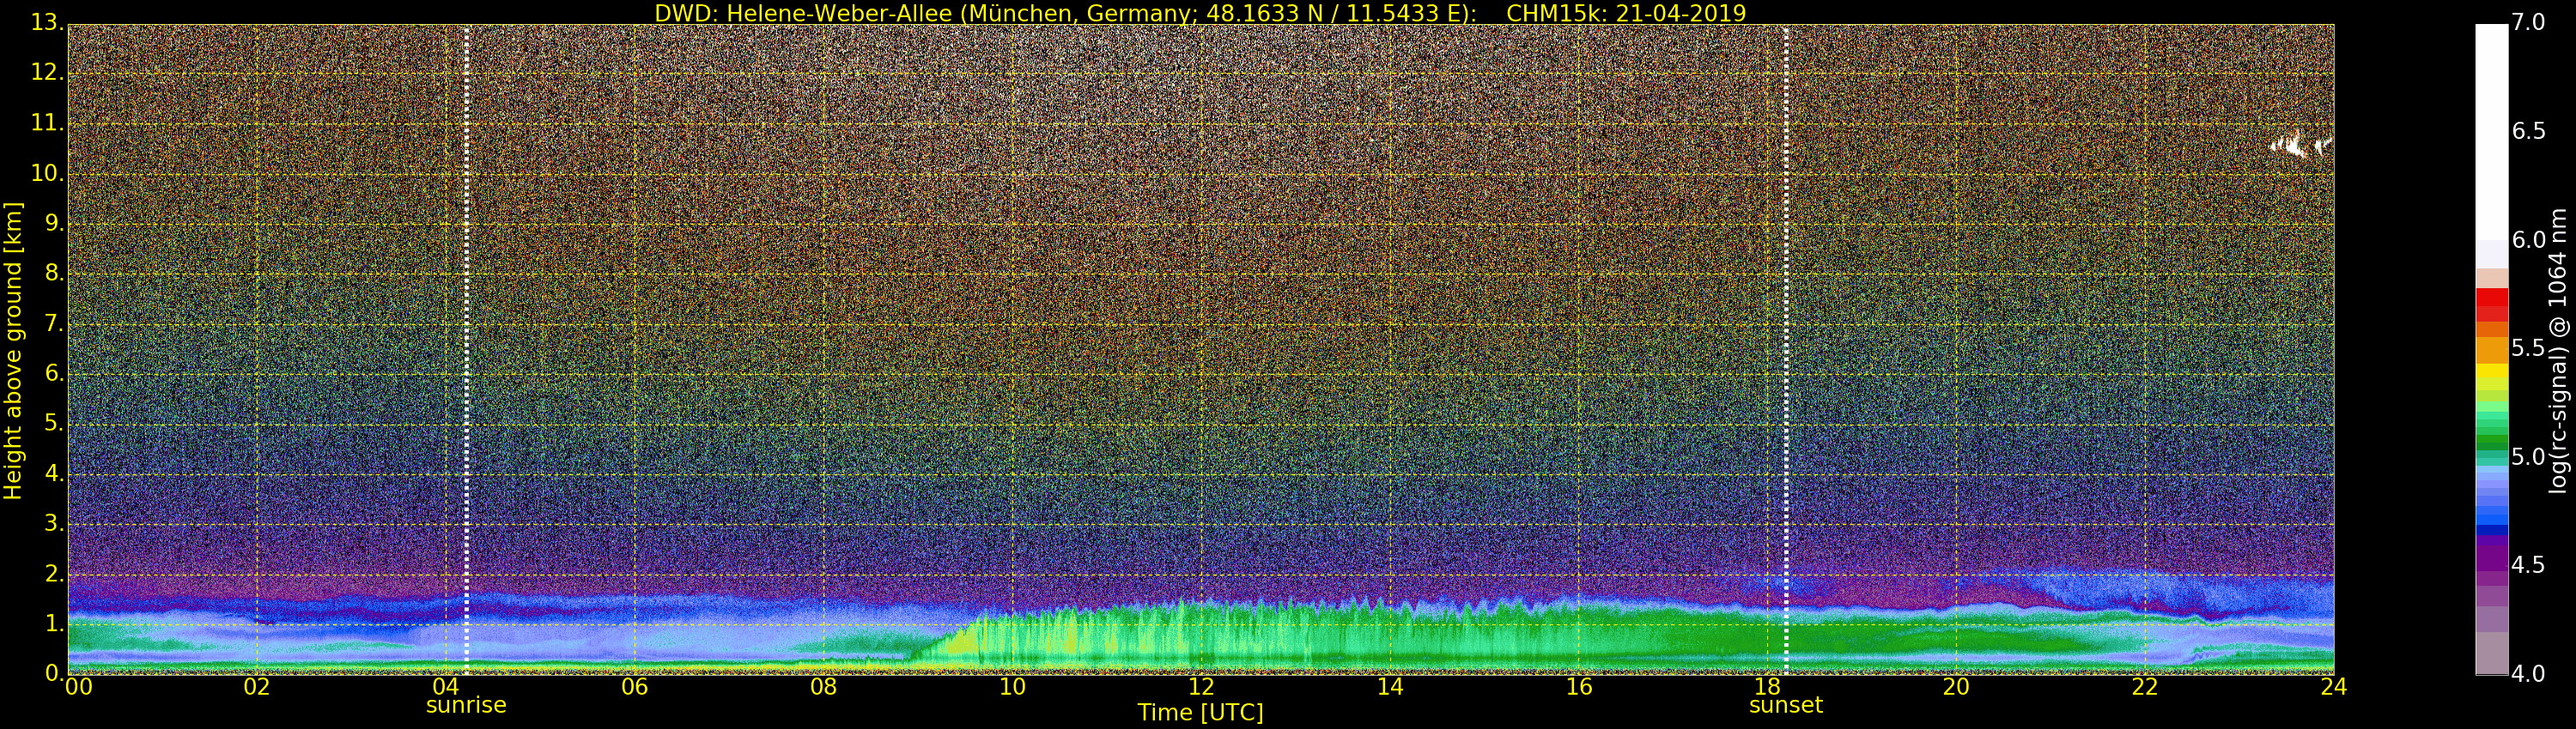This screenshot has height=729, width=2576.
Task: Click the red band on the colorbar
Action: 2491,304
